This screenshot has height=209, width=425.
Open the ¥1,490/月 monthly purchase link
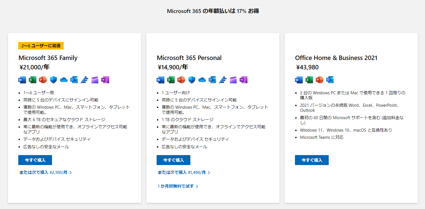(x=184, y=173)
